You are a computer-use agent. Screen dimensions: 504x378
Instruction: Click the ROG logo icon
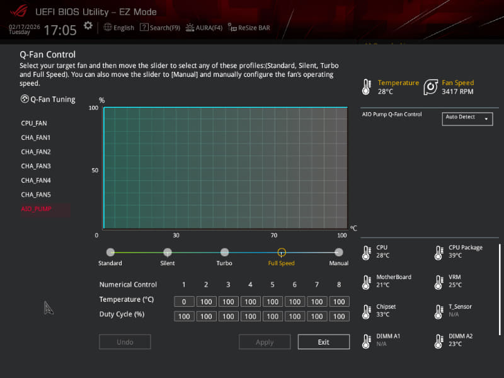point(19,11)
